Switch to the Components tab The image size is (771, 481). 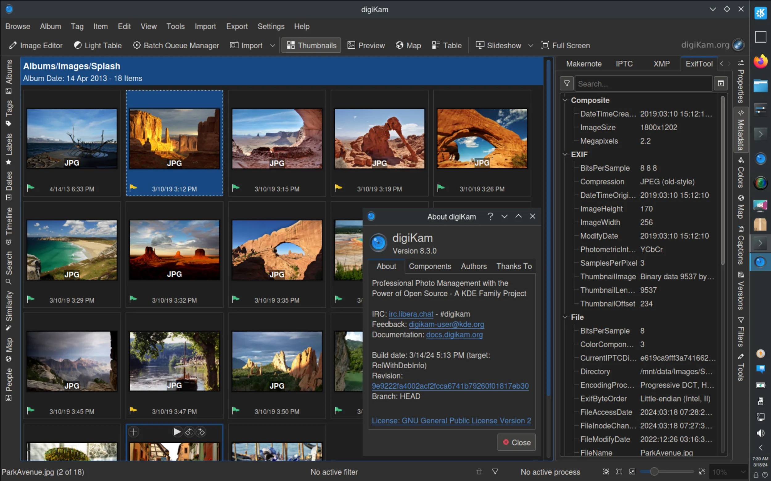(x=430, y=266)
